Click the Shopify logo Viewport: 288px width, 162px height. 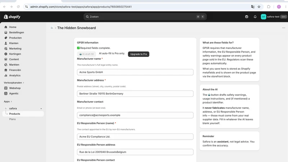(x=12, y=17)
